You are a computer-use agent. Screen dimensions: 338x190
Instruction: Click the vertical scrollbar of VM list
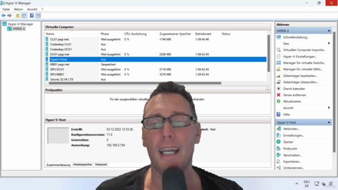269,53
